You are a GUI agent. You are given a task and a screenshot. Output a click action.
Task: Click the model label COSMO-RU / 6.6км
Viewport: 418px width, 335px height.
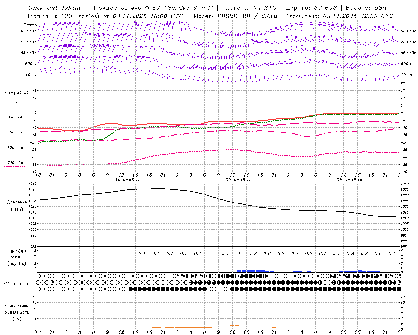(x=248, y=16)
